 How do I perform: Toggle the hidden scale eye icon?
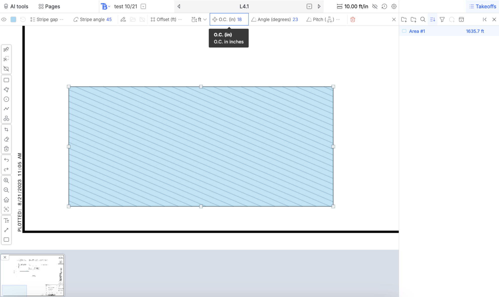(375, 7)
